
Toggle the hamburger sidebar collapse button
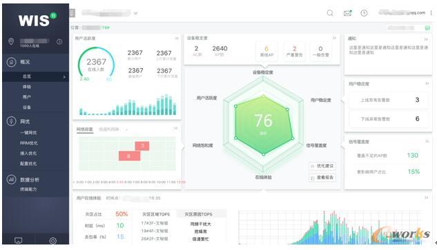72,13
